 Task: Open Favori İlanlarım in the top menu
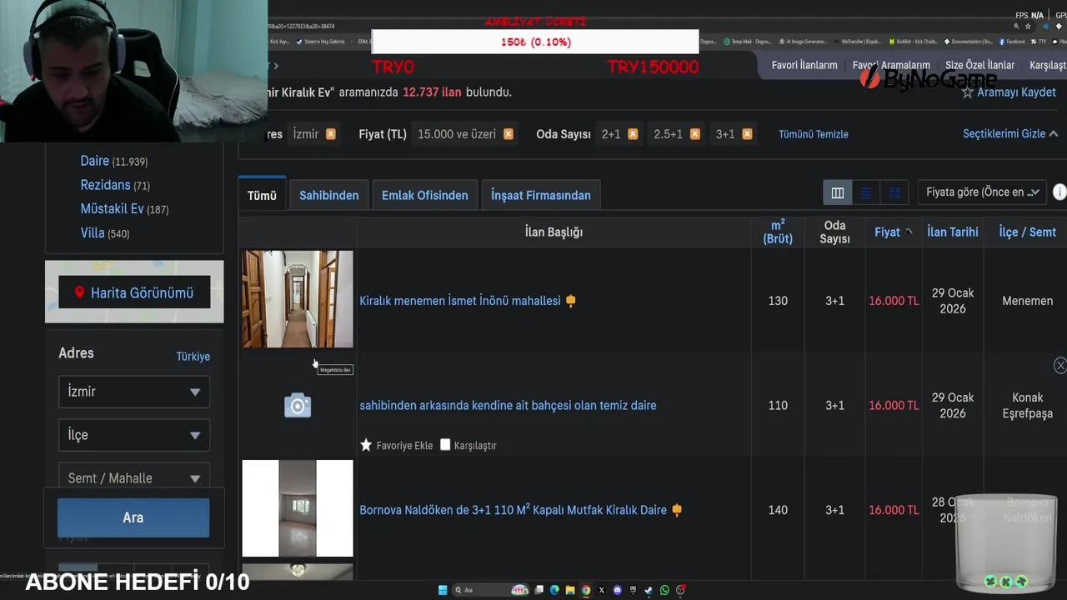[x=804, y=65]
